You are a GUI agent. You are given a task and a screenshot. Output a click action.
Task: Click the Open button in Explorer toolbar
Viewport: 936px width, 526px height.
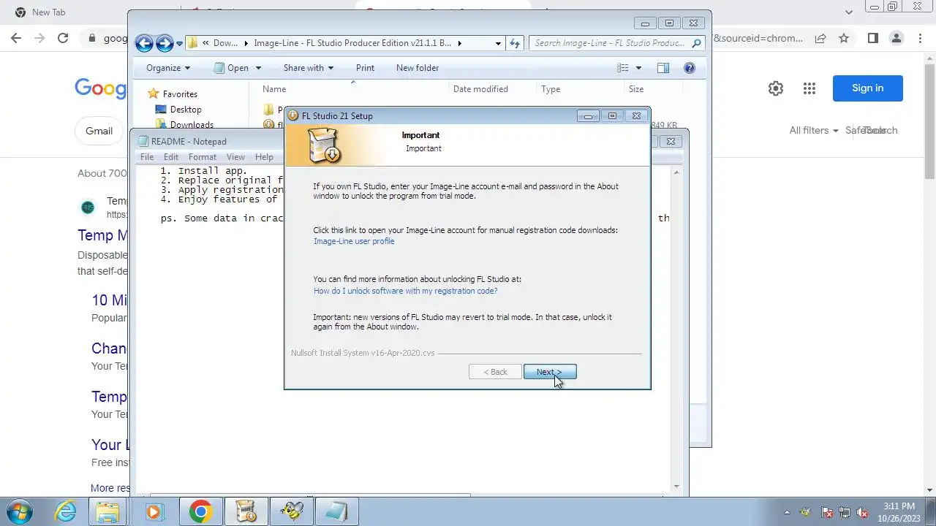click(231, 68)
